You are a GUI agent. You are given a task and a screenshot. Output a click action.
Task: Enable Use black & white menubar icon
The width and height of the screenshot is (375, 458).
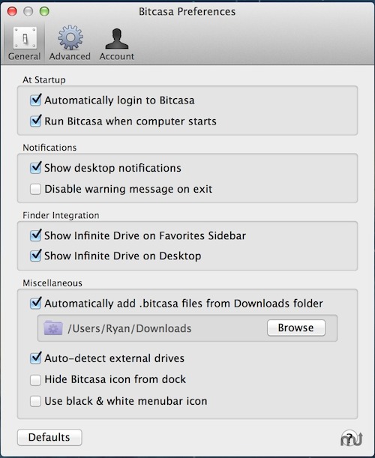(35, 401)
